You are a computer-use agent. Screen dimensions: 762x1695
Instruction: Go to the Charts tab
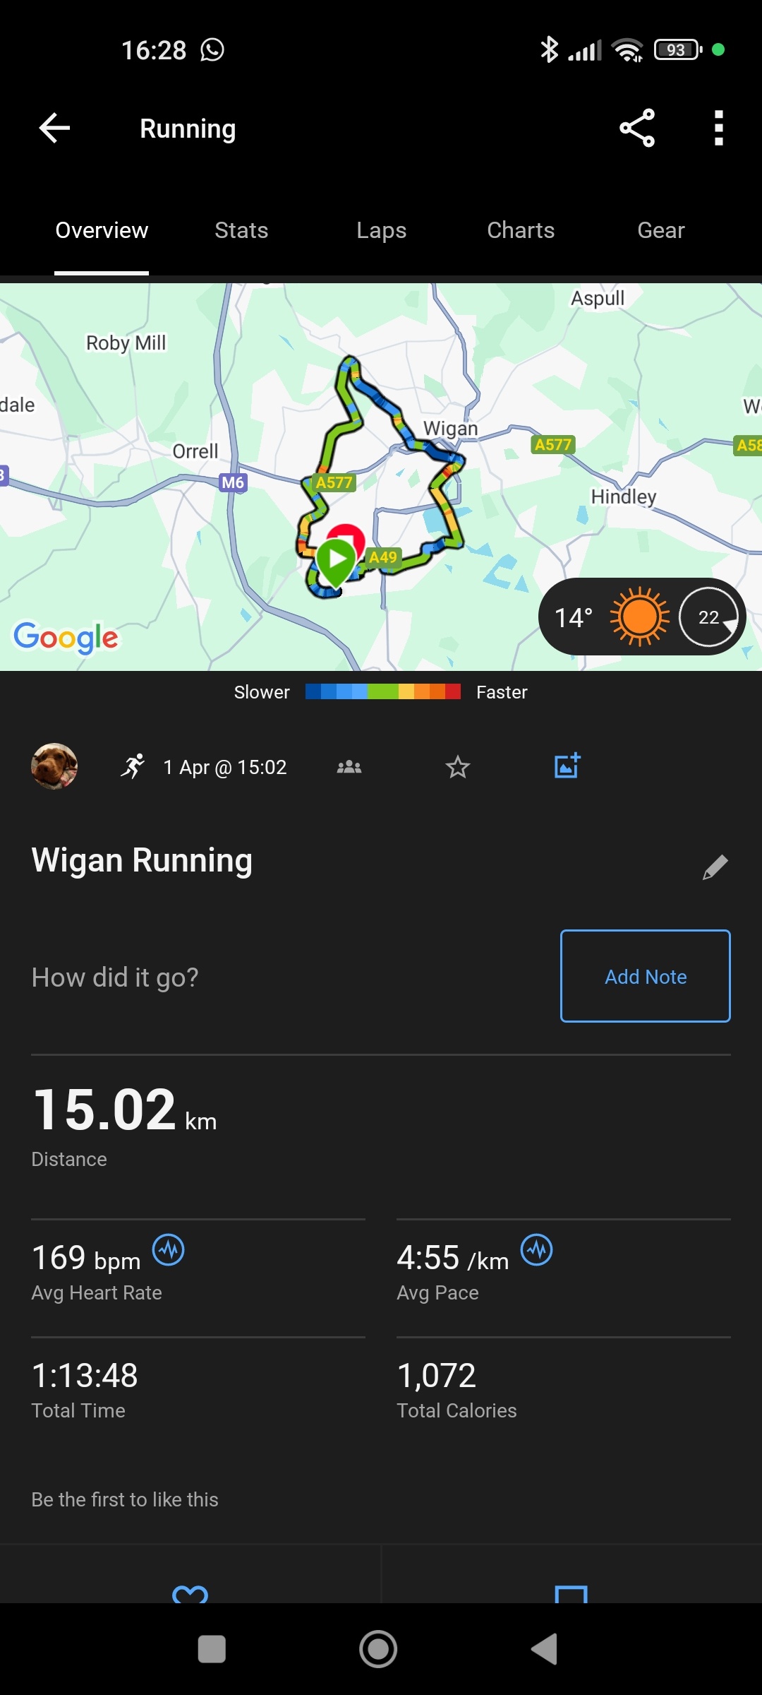tap(521, 230)
